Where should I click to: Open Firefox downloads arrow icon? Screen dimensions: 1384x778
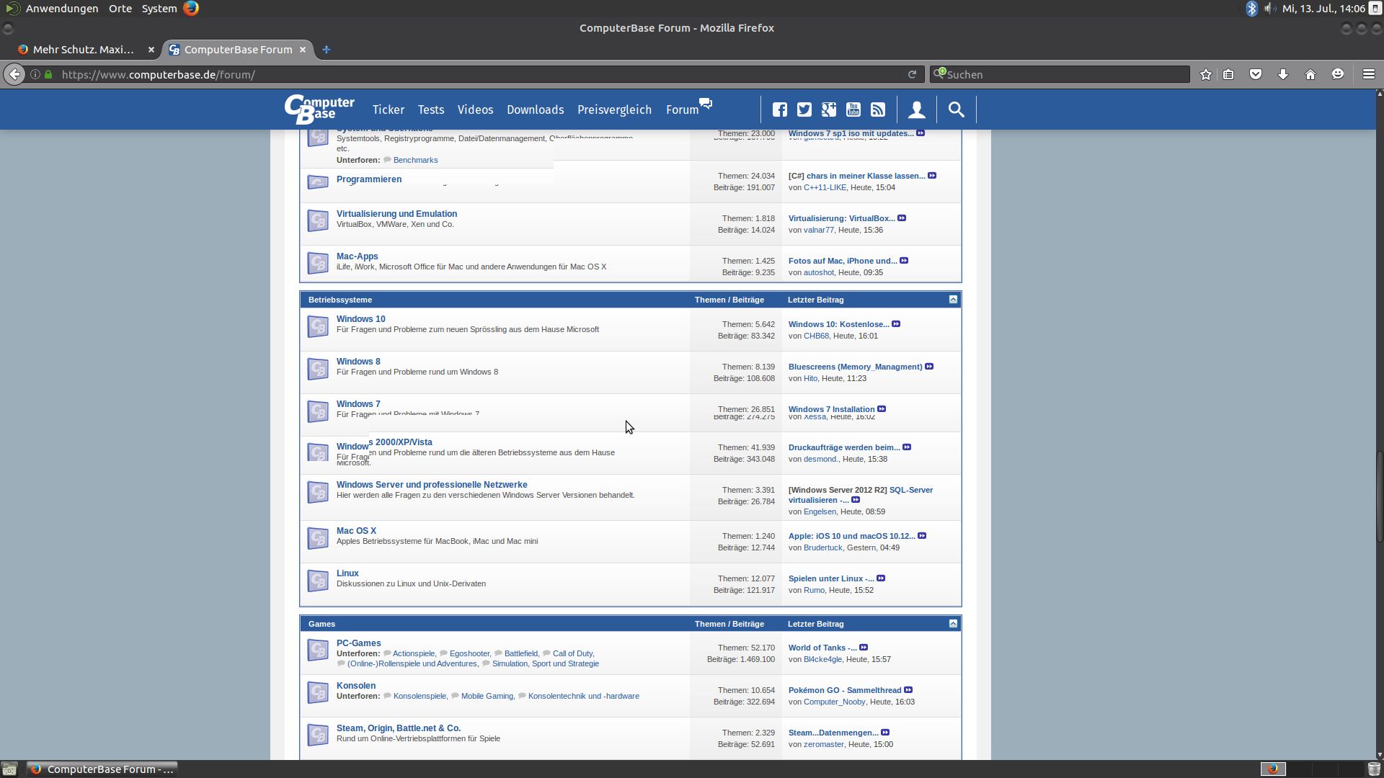(x=1283, y=74)
